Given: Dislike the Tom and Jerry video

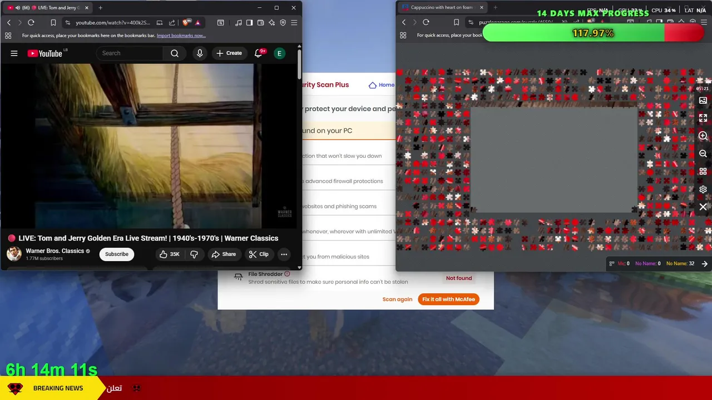Looking at the screenshot, I should coord(194,254).
